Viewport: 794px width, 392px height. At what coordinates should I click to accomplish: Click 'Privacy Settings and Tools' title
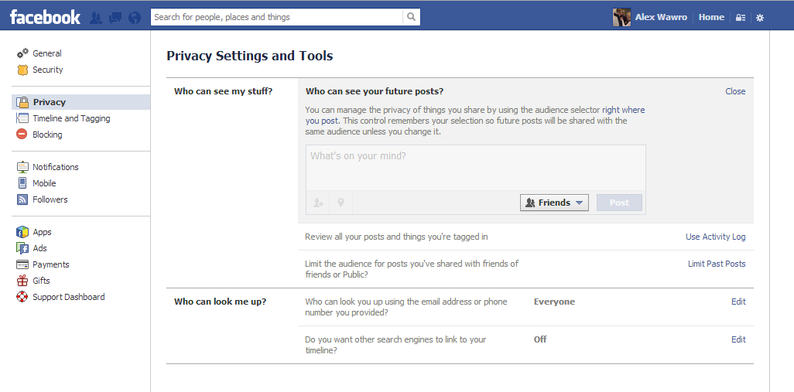tap(250, 56)
